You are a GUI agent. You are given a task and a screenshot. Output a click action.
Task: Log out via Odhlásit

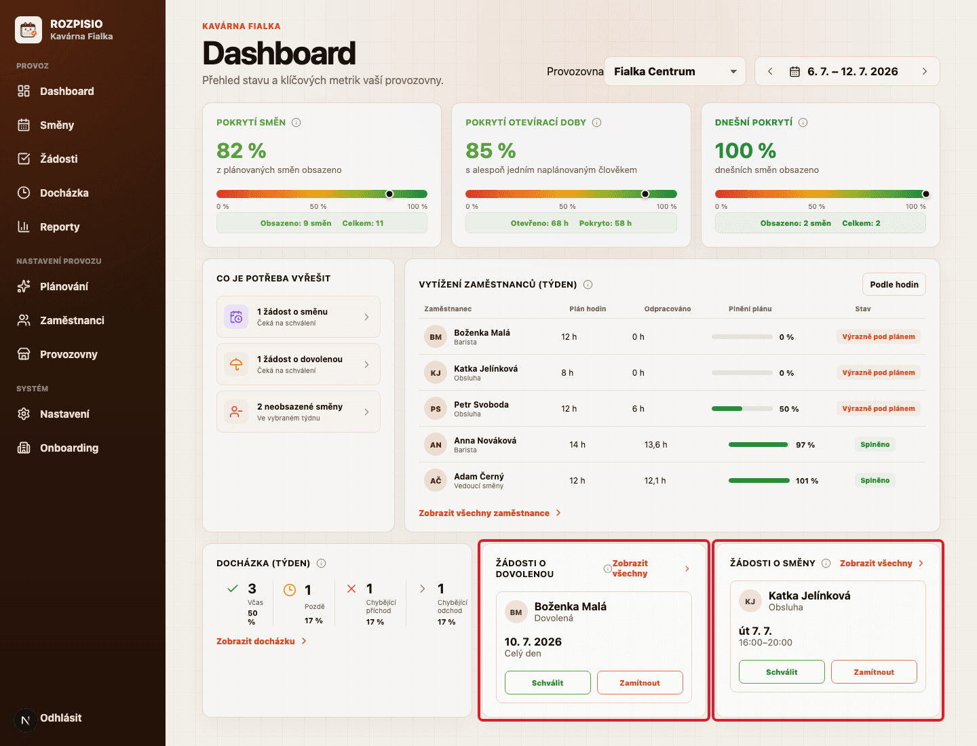pyautogui.click(x=61, y=718)
